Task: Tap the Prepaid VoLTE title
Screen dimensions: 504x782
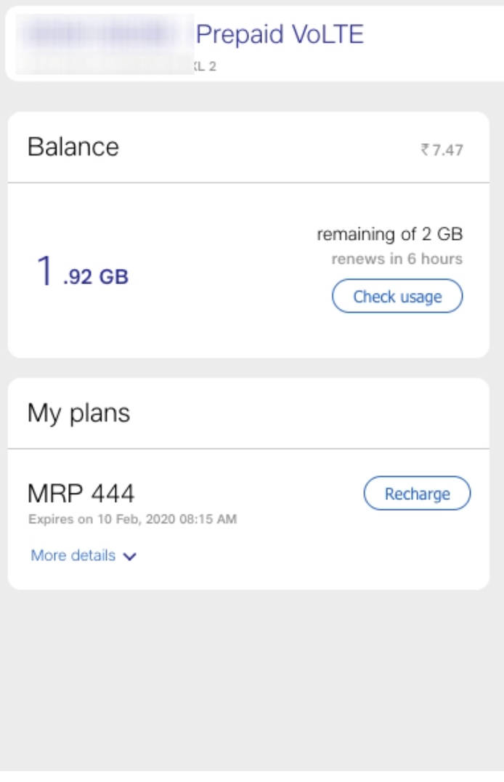Action: 280,34
